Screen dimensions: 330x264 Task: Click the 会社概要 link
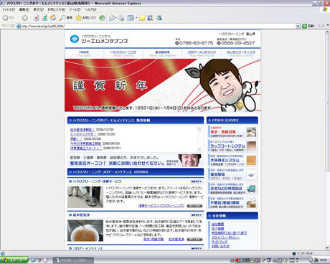[217, 224]
